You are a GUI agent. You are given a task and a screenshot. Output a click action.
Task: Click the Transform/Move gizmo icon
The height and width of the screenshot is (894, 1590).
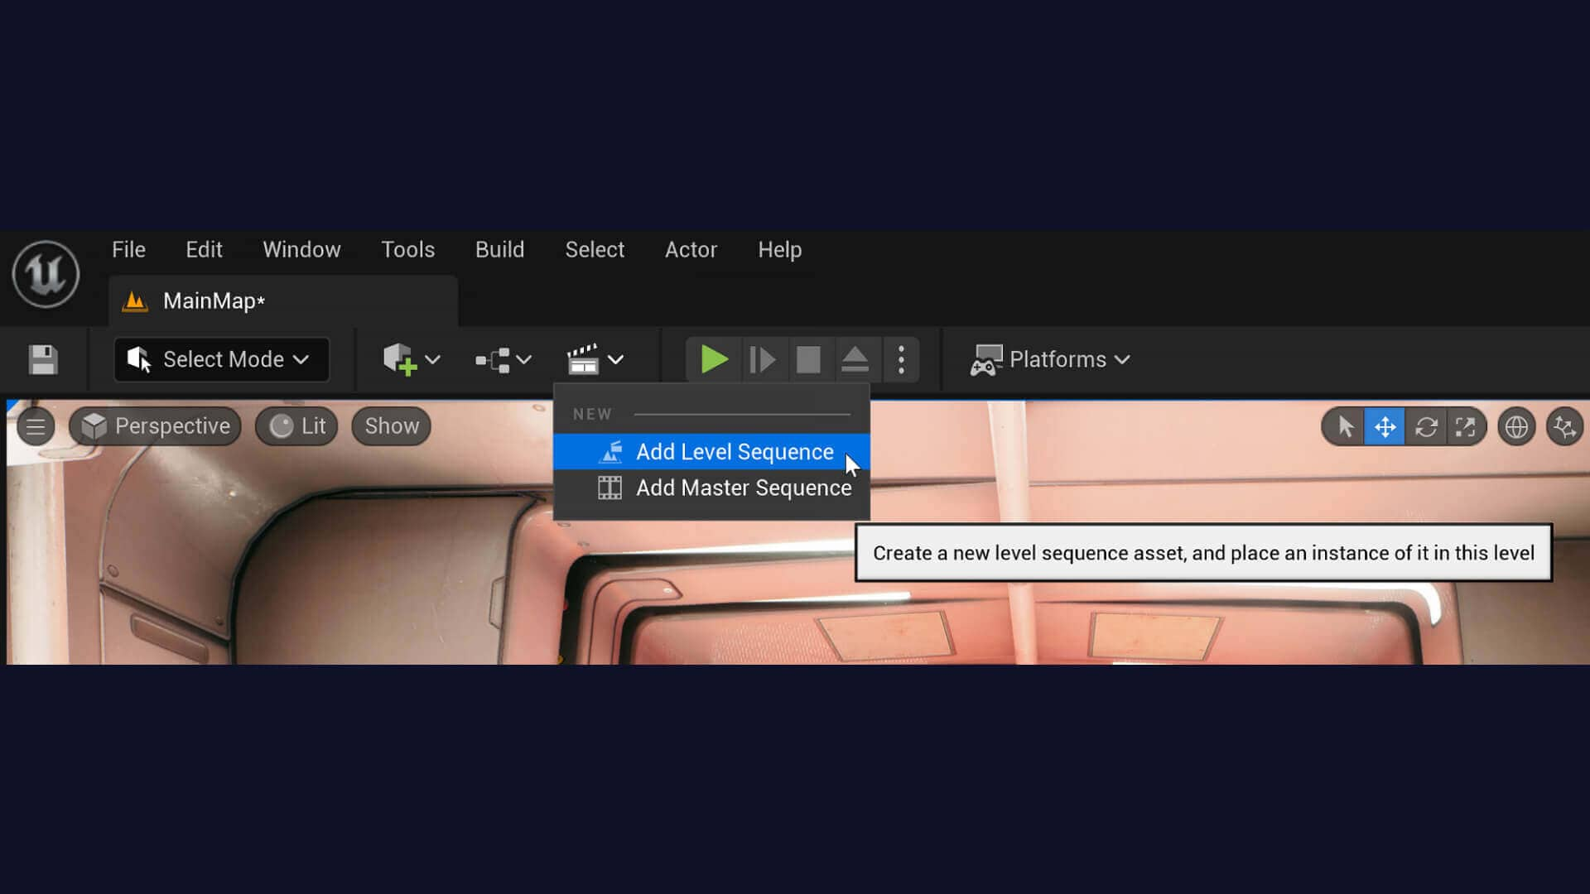click(x=1385, y=425)
